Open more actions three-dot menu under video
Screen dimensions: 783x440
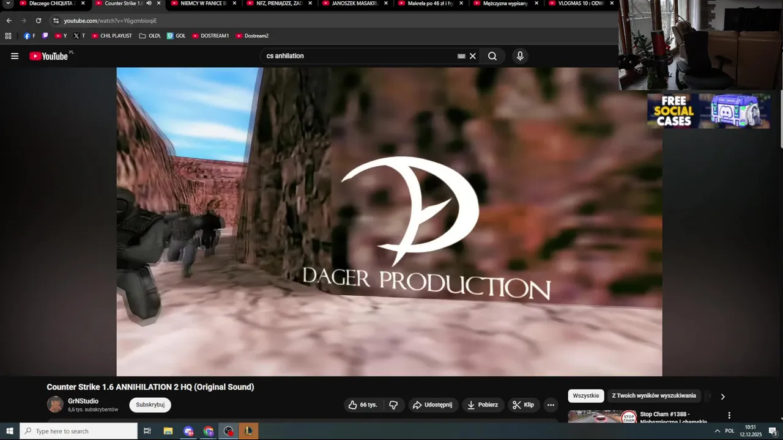coord(551,405)
